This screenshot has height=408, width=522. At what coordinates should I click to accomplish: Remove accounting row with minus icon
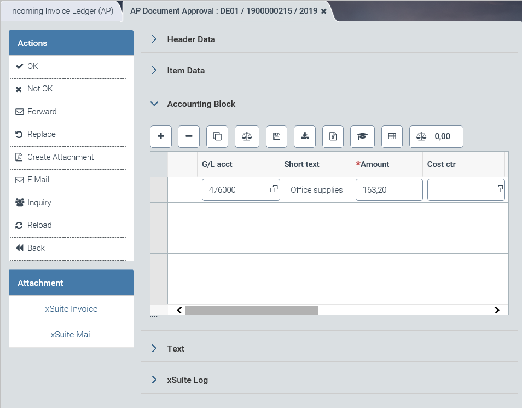coord(189,136)
